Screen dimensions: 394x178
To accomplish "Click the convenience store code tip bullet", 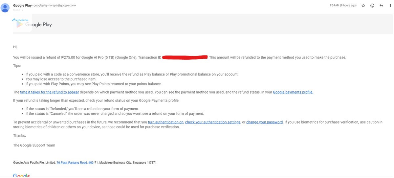I will 132,74.
